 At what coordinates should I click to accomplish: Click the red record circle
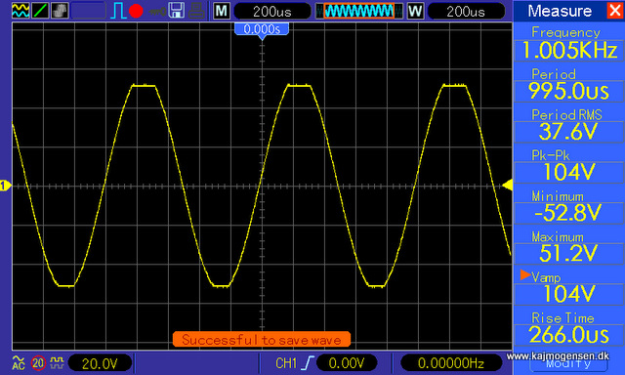pyautogui.click(x=136, y=11)
